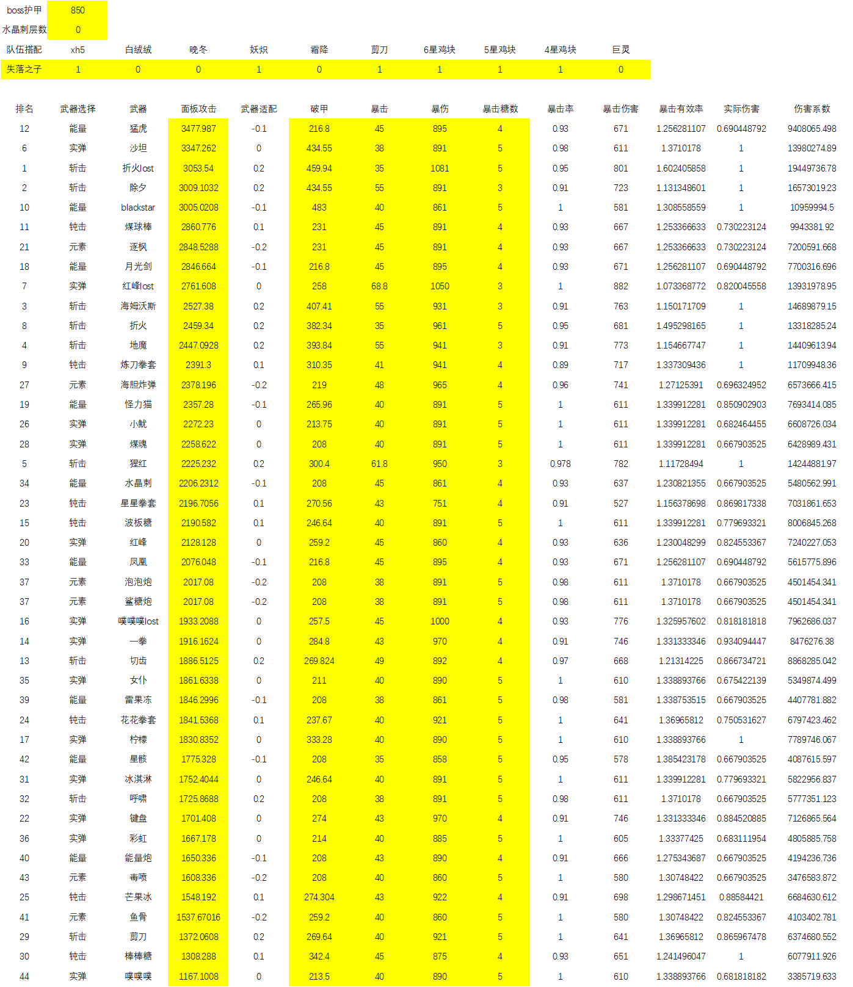Click the weapon name cell blackstar

138,208
